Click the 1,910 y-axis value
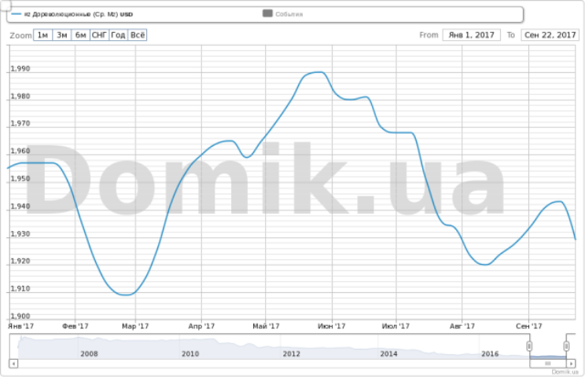The image size is (585, 377). tap(20, 288)
